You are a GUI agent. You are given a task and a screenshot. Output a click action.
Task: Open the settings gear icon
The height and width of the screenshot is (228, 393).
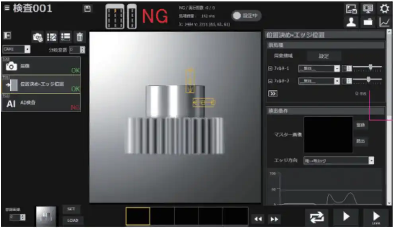point(384,9)
